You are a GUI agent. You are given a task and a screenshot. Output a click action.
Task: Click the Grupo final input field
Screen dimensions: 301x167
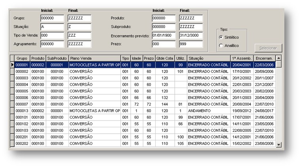click(80, 18)
